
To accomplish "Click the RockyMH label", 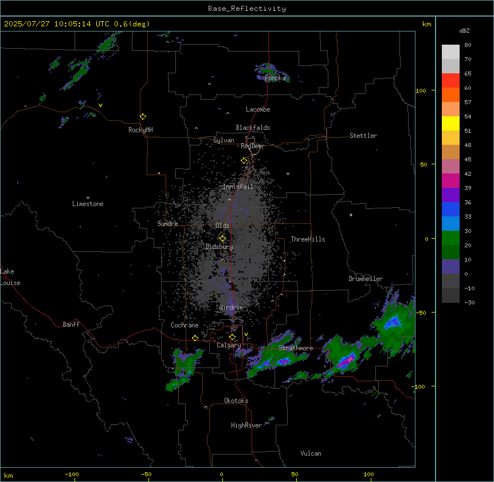I will [140, 130].
